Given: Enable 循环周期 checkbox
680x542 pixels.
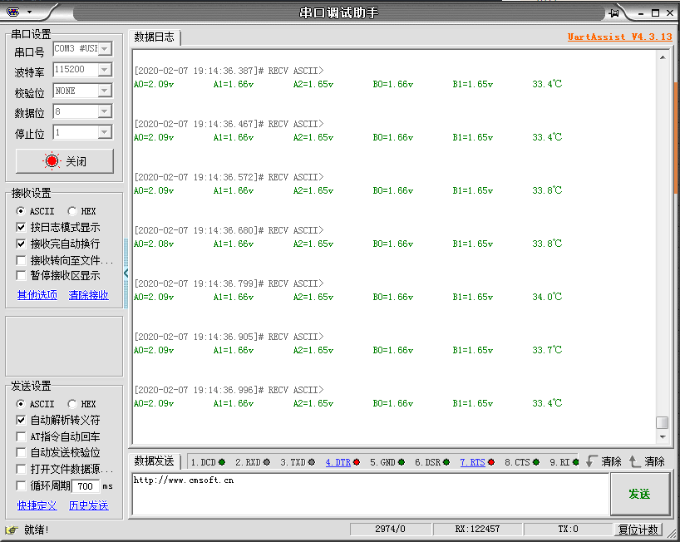Looking at the screenshot, I should (x=21, y=485).
